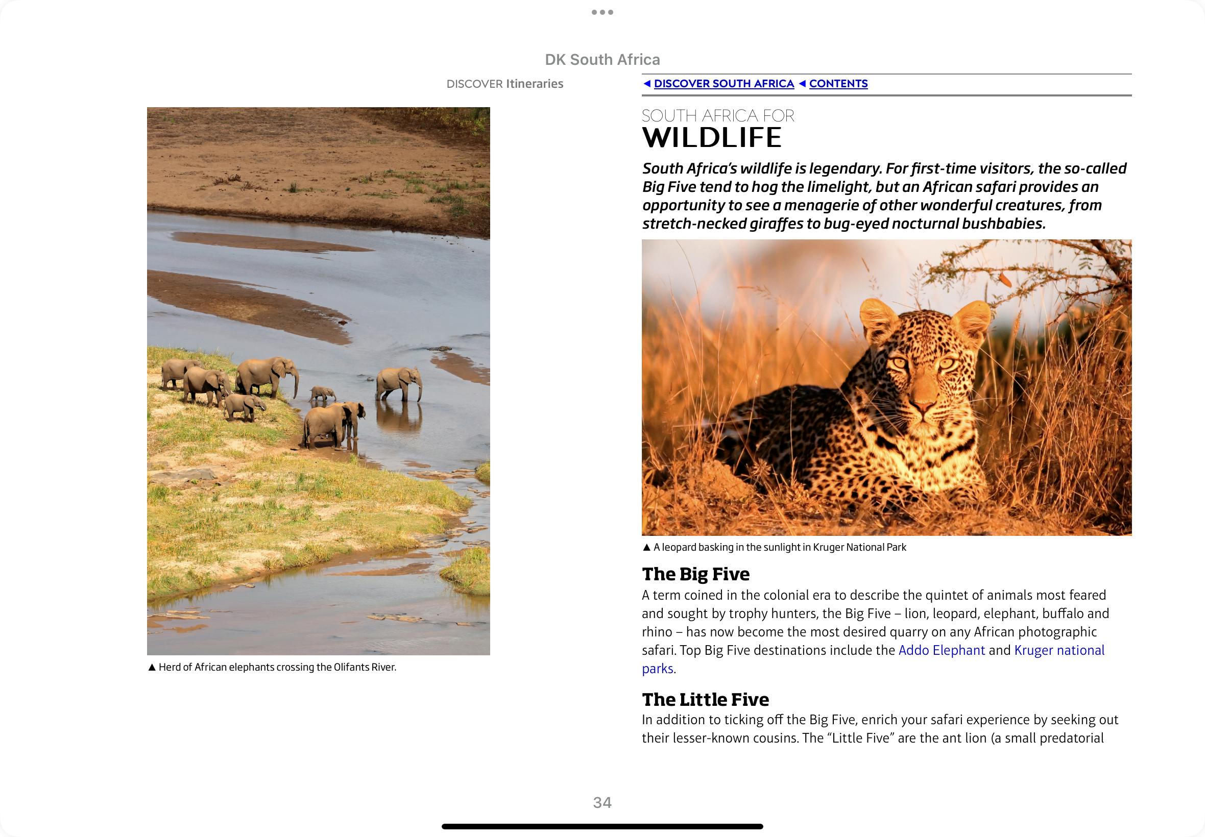
Task: Tap page number 34
Action: point(602,802)
